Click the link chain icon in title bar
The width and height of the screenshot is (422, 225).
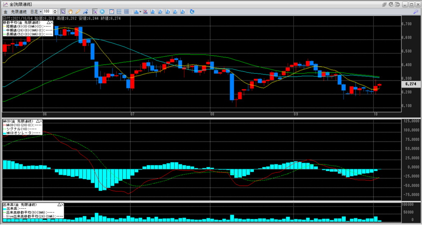point(384,4)
